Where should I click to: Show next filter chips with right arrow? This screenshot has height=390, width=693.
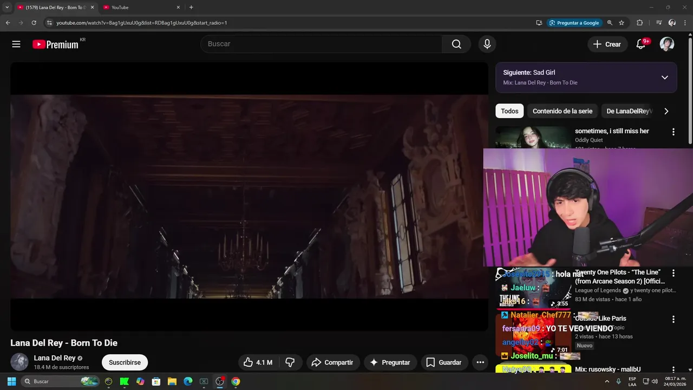coord(666,111)
